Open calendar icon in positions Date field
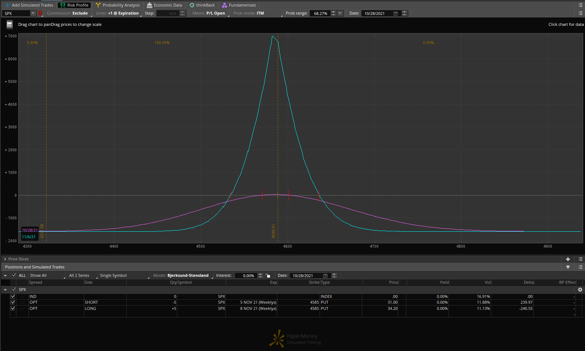The image size is (585, 351). [x=325, y=276]
